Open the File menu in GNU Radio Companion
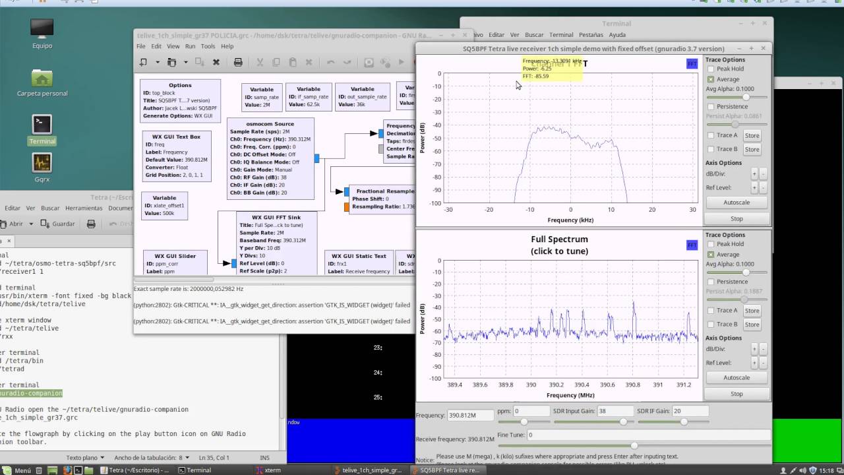The width and height of the screenshot is (844, 475). tap(141, 46)
